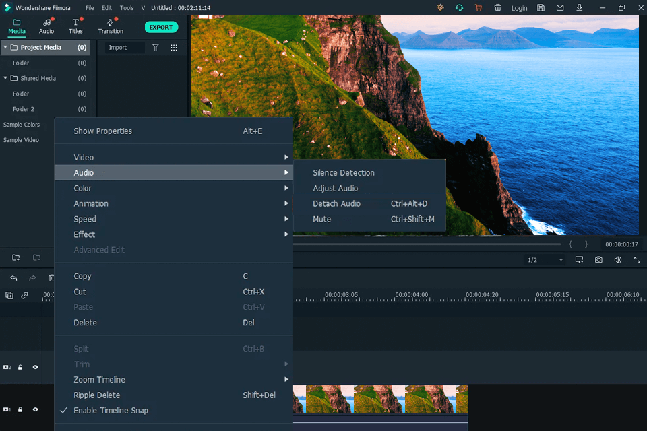Choose Delete in context menu
647x431 pixels.
174,323
